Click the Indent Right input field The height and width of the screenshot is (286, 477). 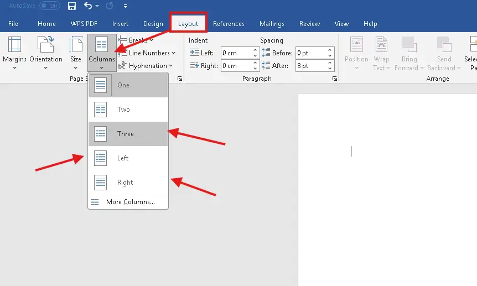[x=236, y=66]
